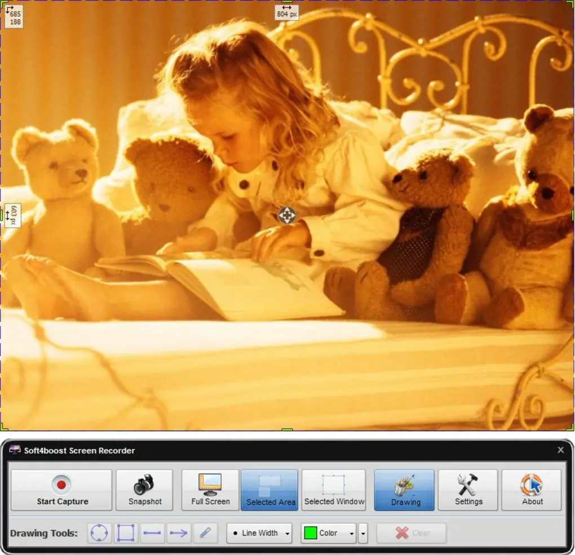This screenshot has height=555, width=575.
Task: Click the Settings tools icon
Action: pos(467,484)
